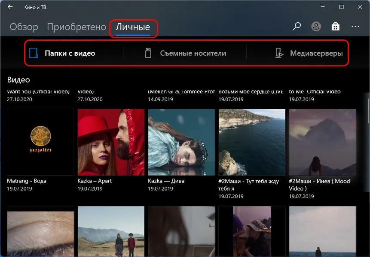Click the media server icon

pyautogui.click(x=279, y=53)
